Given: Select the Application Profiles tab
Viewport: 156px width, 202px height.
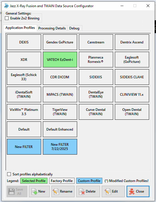Looking at the screenshot, I should click(x=20, y=28).
